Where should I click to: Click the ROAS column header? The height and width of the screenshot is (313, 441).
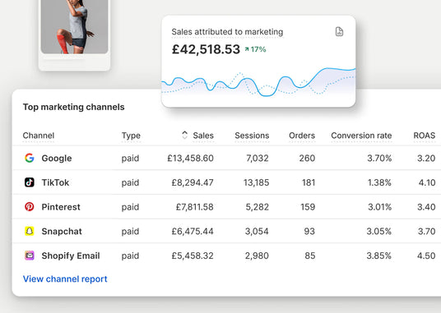424,136
